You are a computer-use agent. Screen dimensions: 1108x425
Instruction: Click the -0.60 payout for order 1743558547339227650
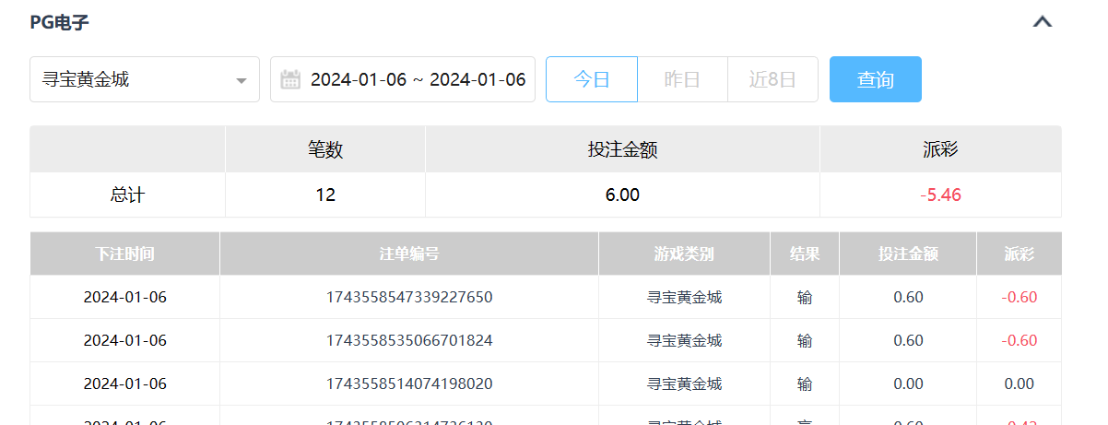[1019, 297]
